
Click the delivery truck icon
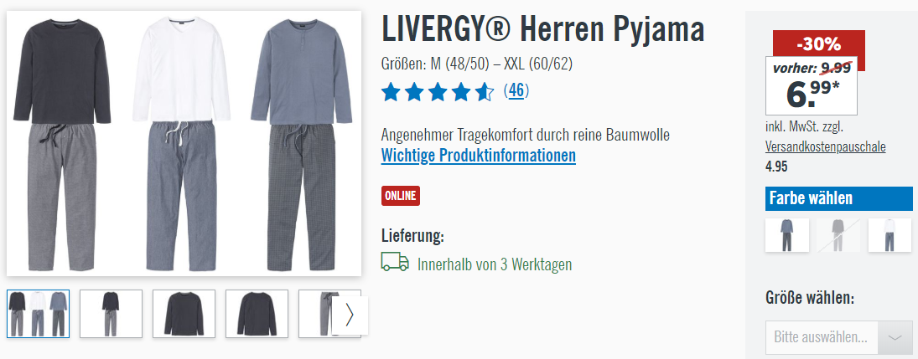click(x=395, y=261)
